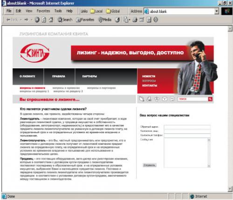Focus the message textarea in form
Viewport: 233px width, 200px height.
[187, 153]
